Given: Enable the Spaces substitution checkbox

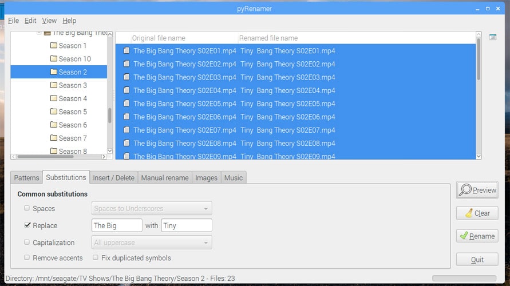Looking at the screenshot, I should click(x=27, y=208).
